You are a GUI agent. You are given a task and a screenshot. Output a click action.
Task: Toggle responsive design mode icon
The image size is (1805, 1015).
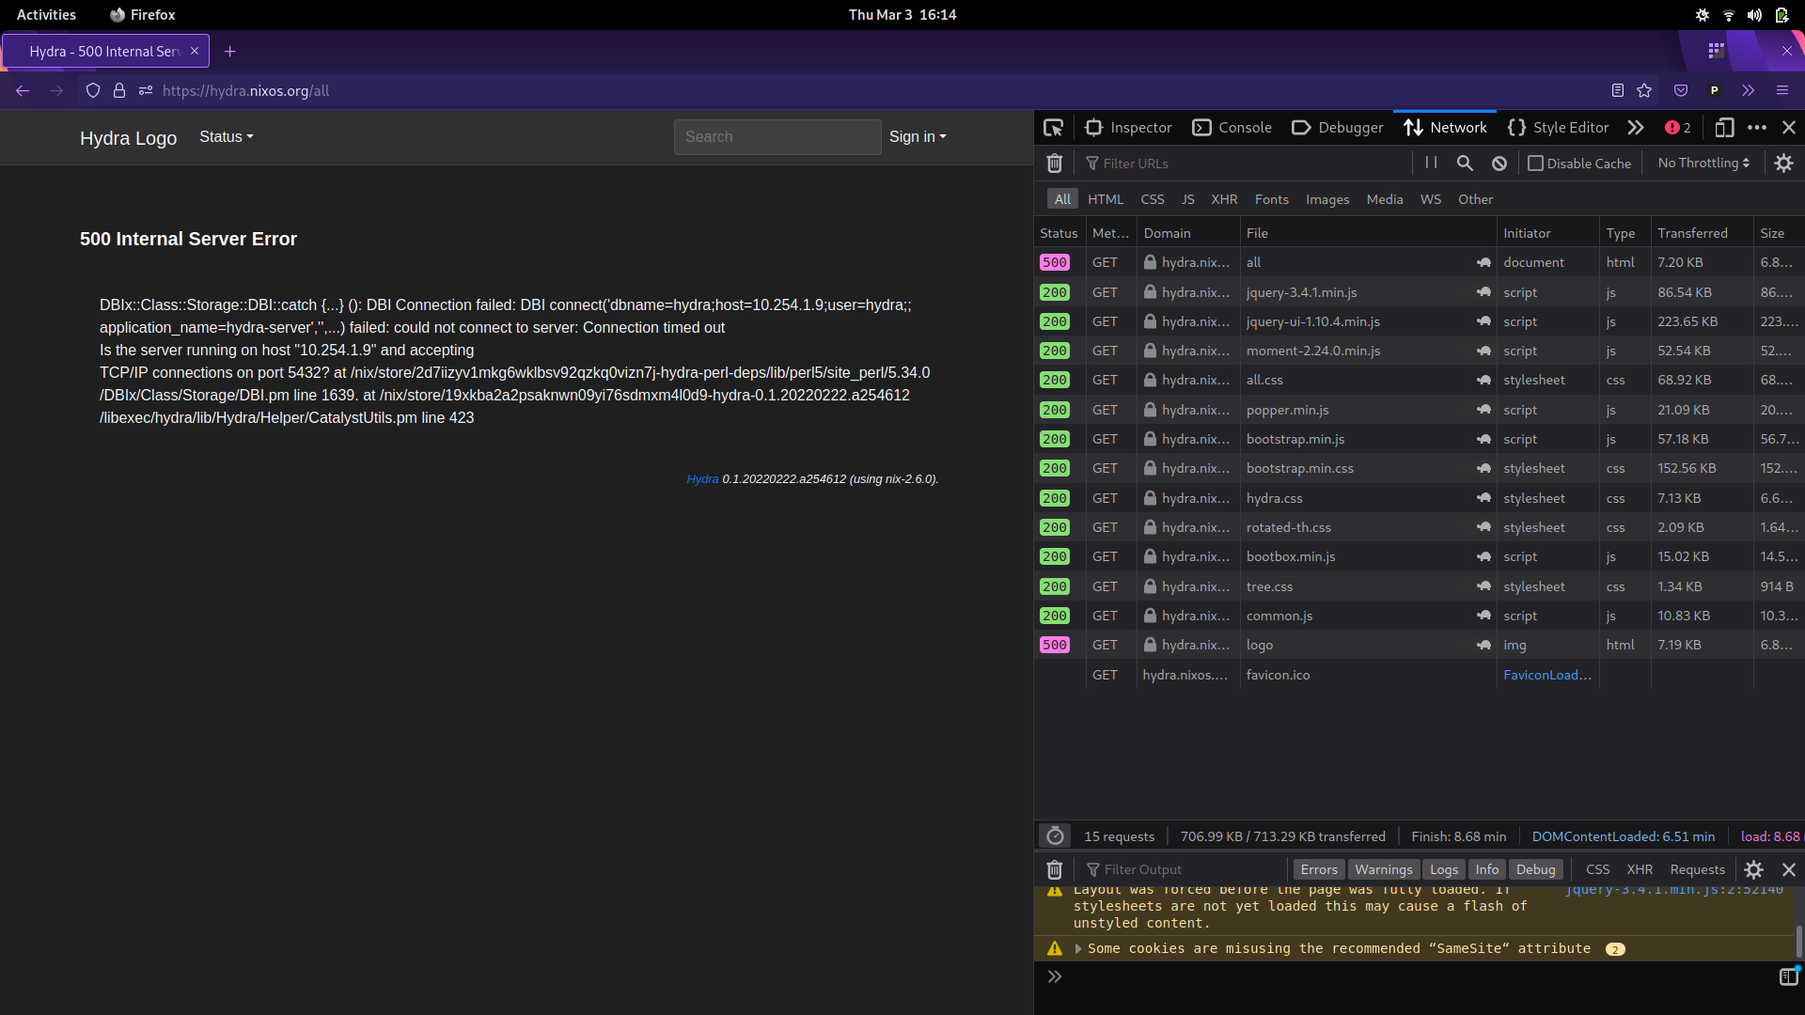tap(1724, 128)
